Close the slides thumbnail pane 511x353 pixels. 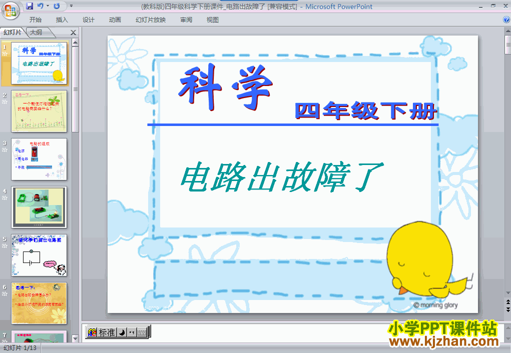(74, 32)
